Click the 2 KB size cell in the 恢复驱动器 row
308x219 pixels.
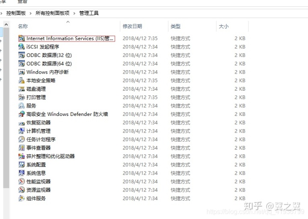(x=240, y=123)
